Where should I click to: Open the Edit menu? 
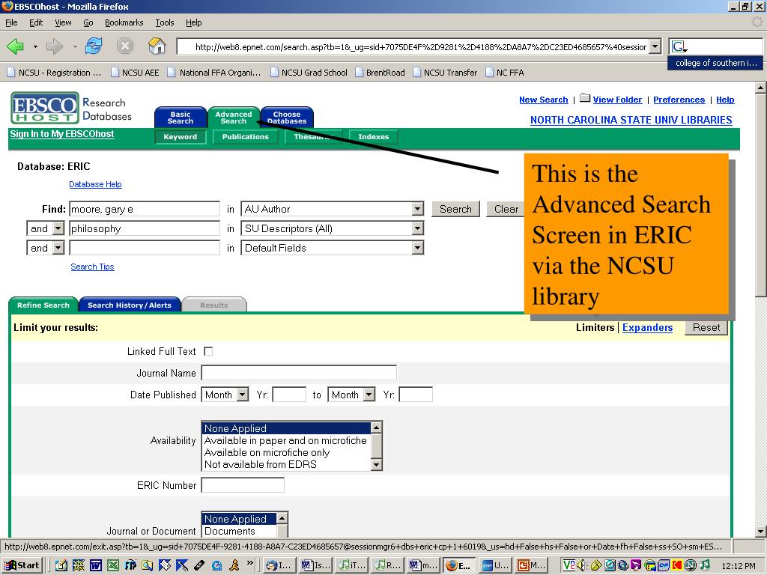(x=36, y=22)
